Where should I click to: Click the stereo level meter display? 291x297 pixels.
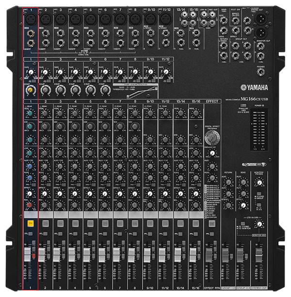(259, 130)
